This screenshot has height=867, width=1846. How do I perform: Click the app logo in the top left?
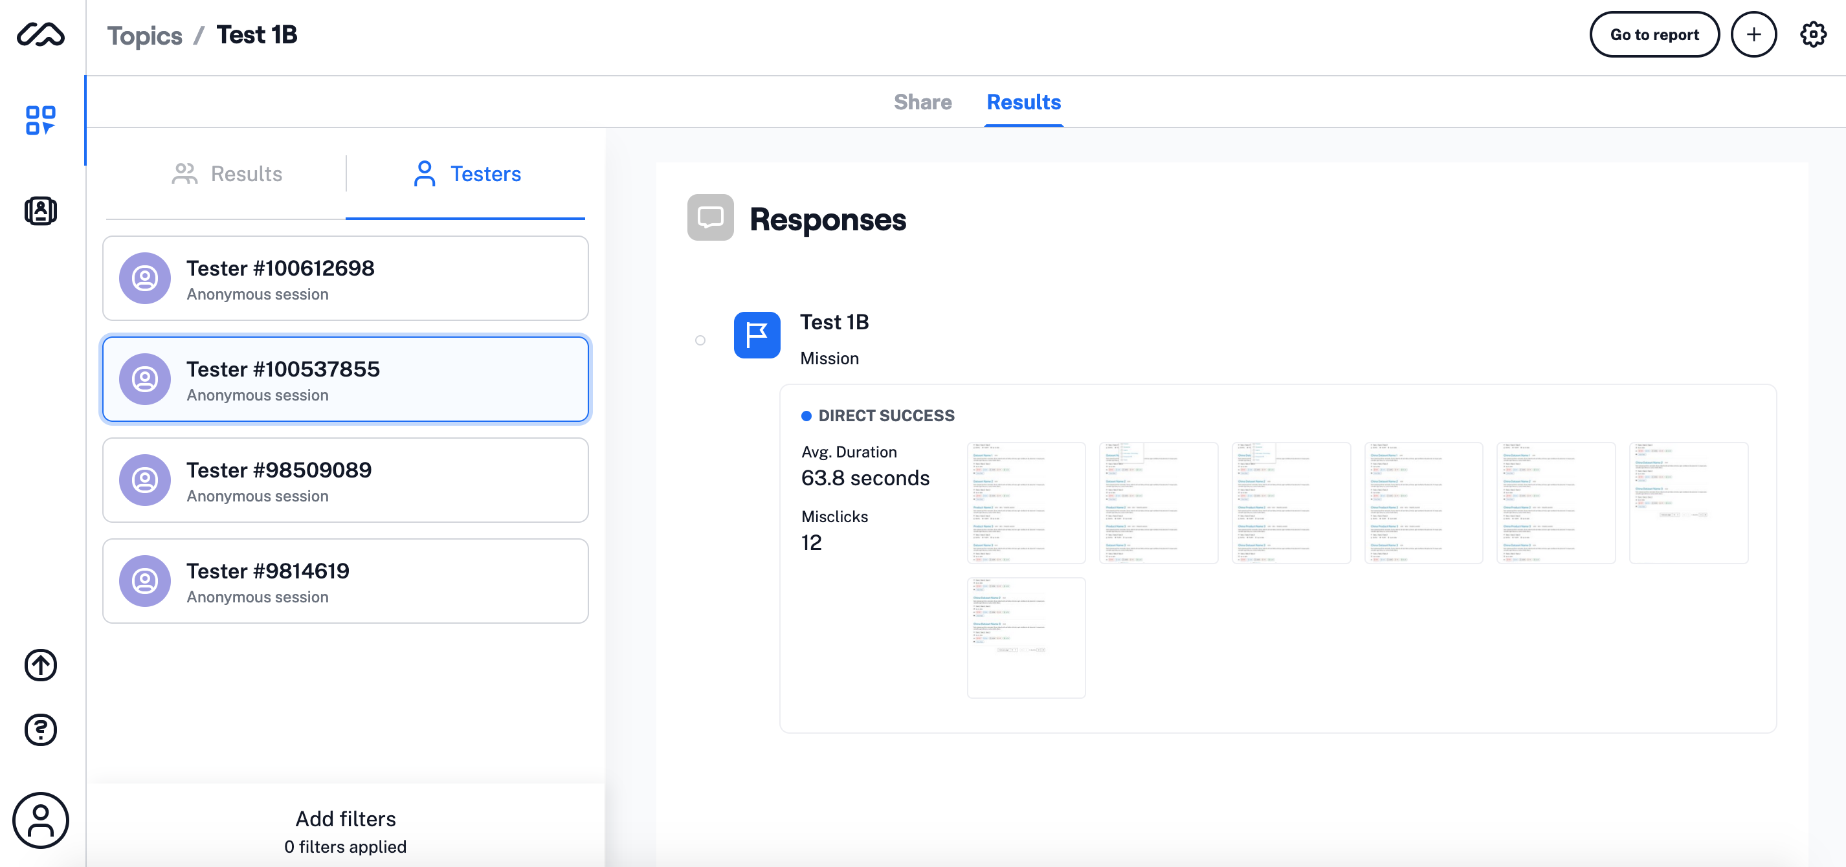click(x=41, y=34)
